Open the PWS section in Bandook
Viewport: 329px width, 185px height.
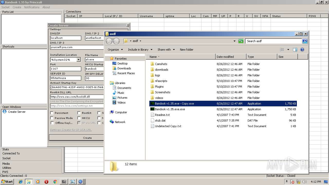point(5,172)
